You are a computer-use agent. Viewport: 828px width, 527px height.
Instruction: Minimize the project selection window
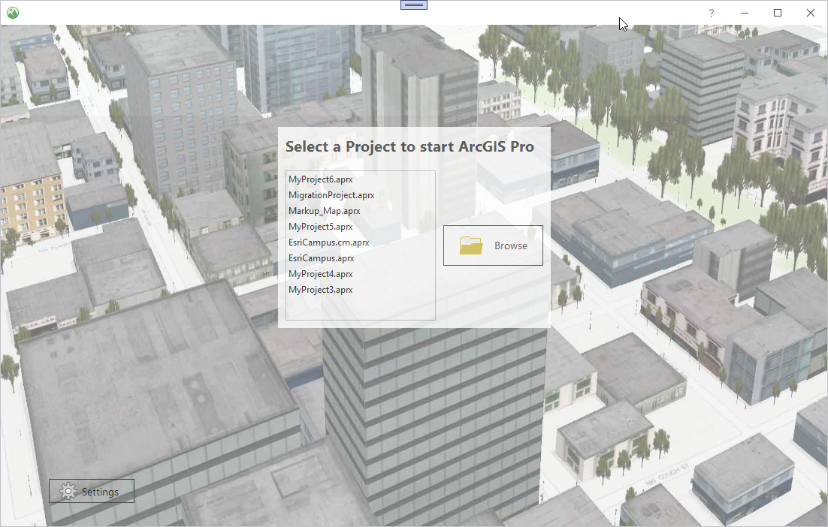pos(745,13)
